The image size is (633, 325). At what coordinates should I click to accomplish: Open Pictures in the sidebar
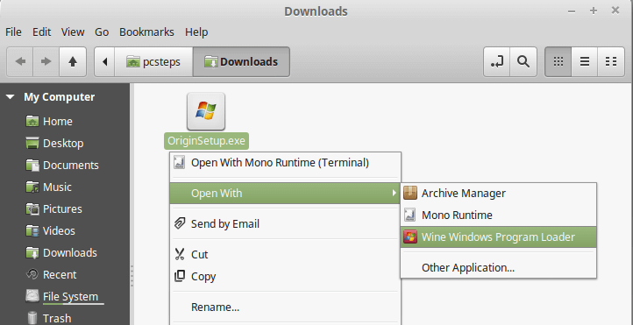pyautogui.click(x=53, y=208)
